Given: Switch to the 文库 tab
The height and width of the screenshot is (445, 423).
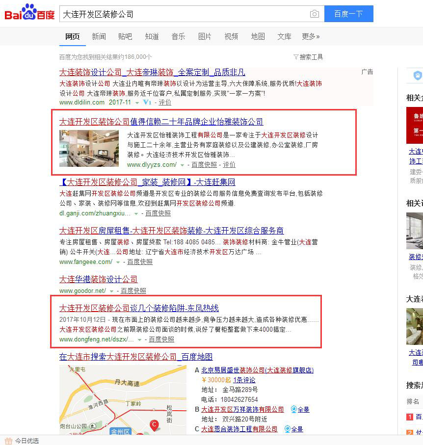Looking at the screenshot, I should [285, 37].
